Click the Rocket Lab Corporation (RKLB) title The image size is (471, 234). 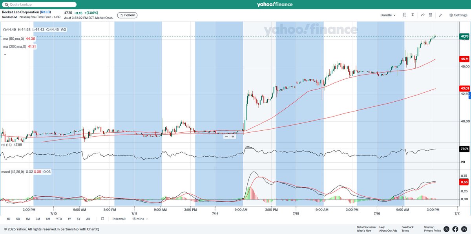pos(27,12)
